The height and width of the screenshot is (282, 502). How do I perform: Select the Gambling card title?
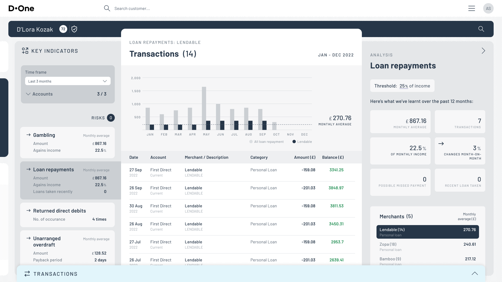click(x=44, y=135)
